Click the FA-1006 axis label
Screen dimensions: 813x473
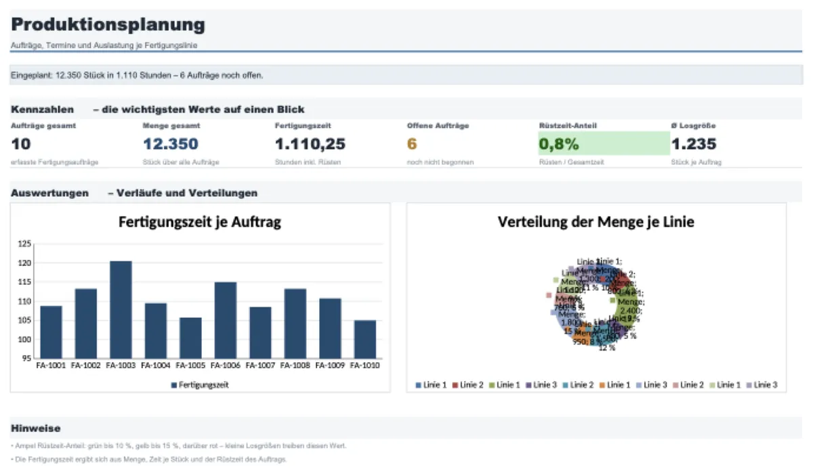pyautogui.click(x=226, y=366)
